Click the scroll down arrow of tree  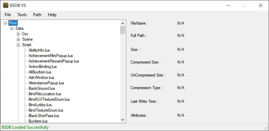[x=123, y=120]
